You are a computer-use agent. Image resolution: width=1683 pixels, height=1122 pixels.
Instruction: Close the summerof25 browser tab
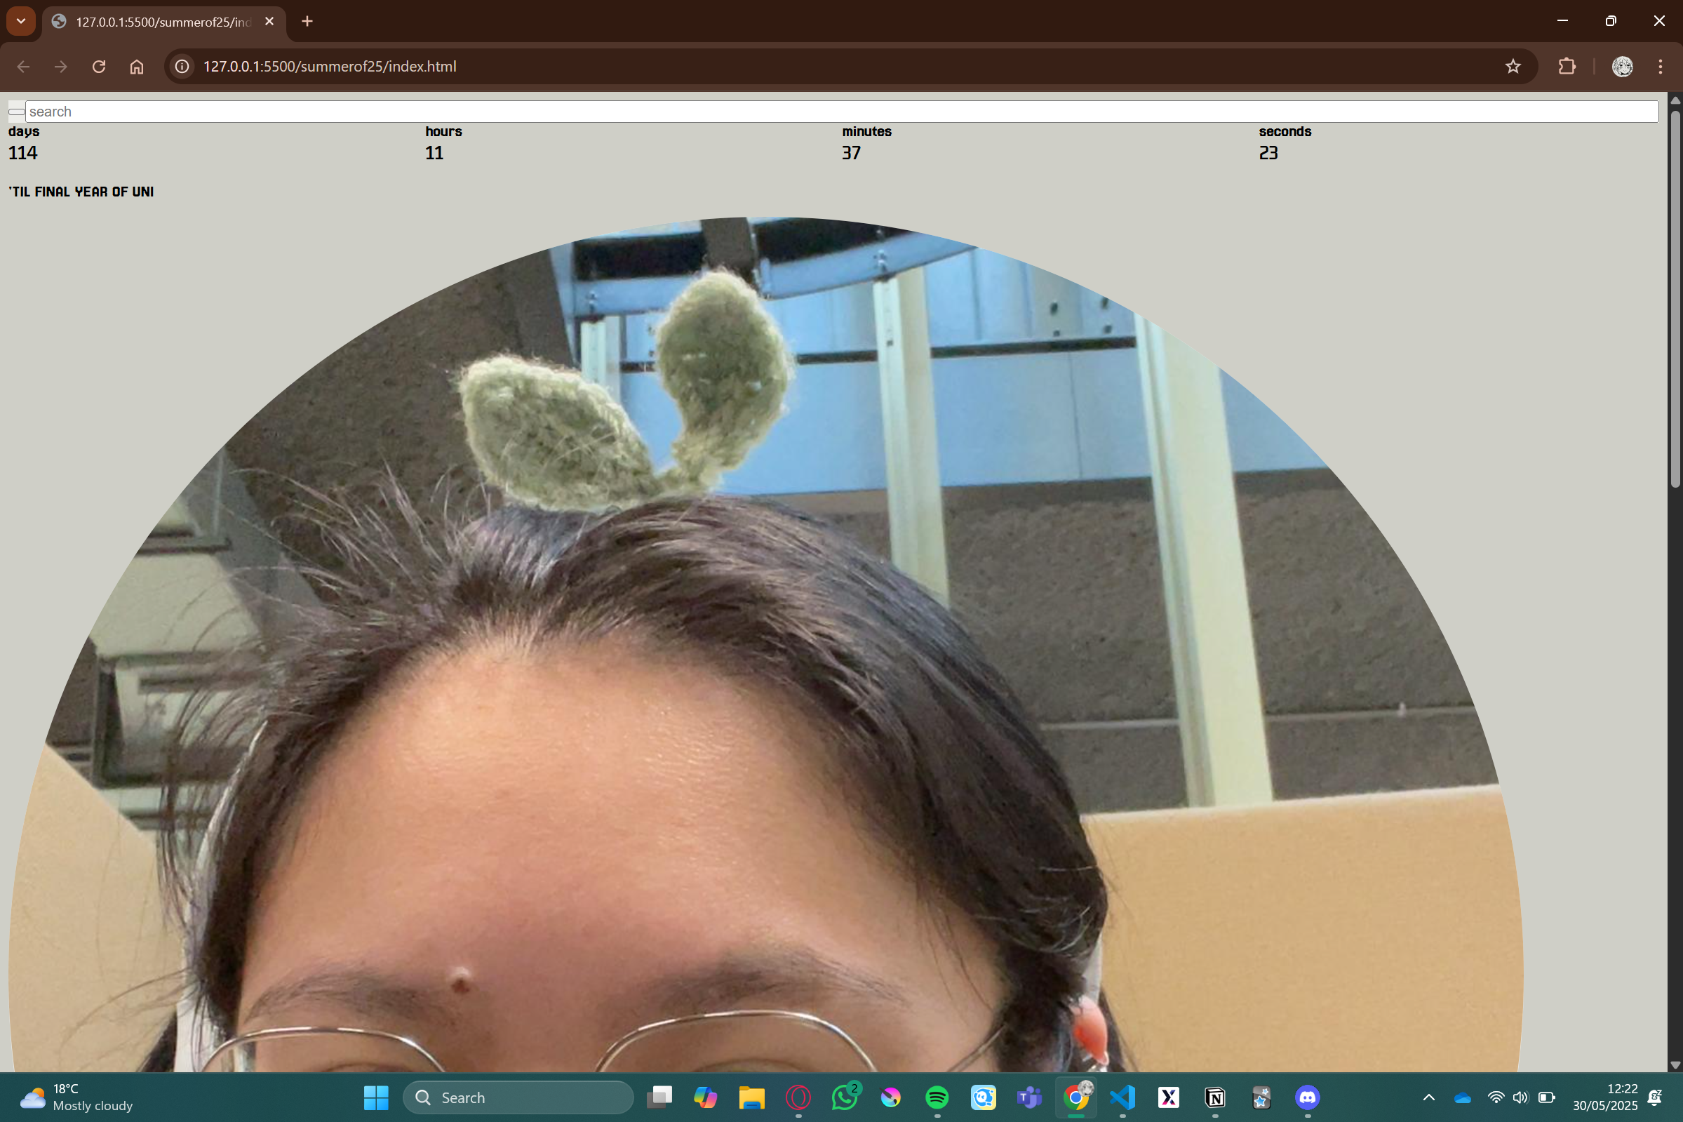(x=269, y=22)
